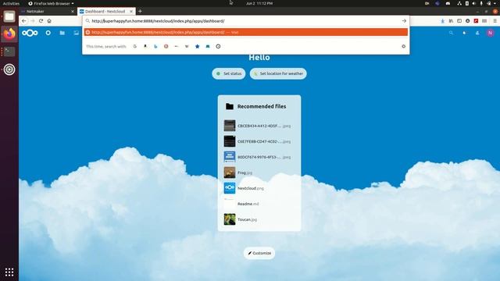Open Nextcloud unified search magnifier

pyautogui.click(x=451, y=33)
